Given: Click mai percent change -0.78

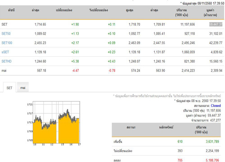Looking at the screenshot, I should tap(112, 71).
